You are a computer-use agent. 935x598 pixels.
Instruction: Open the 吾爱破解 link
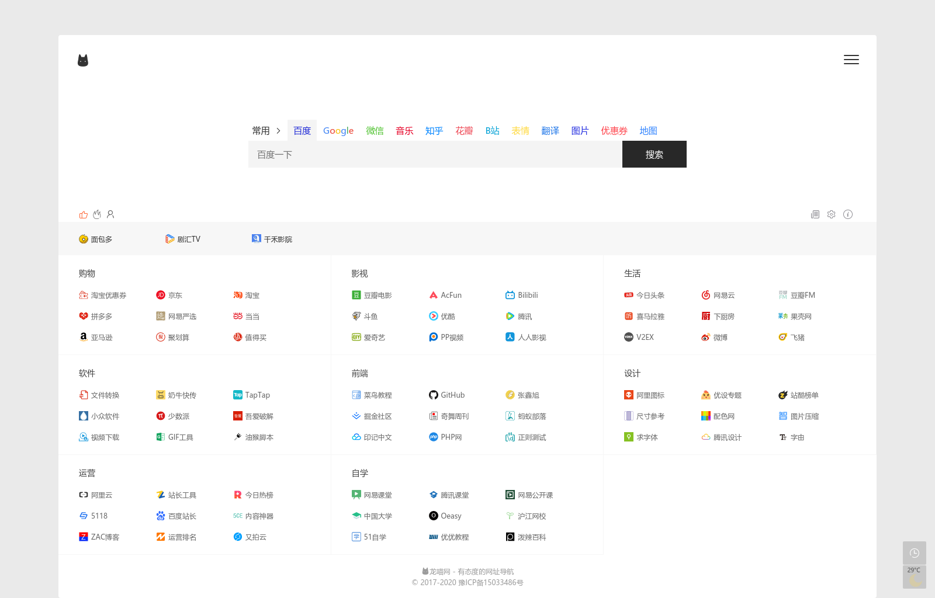[x=253, y=416]
